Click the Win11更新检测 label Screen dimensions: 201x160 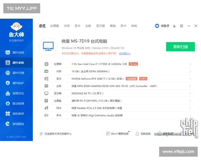[x=120, y=134]
